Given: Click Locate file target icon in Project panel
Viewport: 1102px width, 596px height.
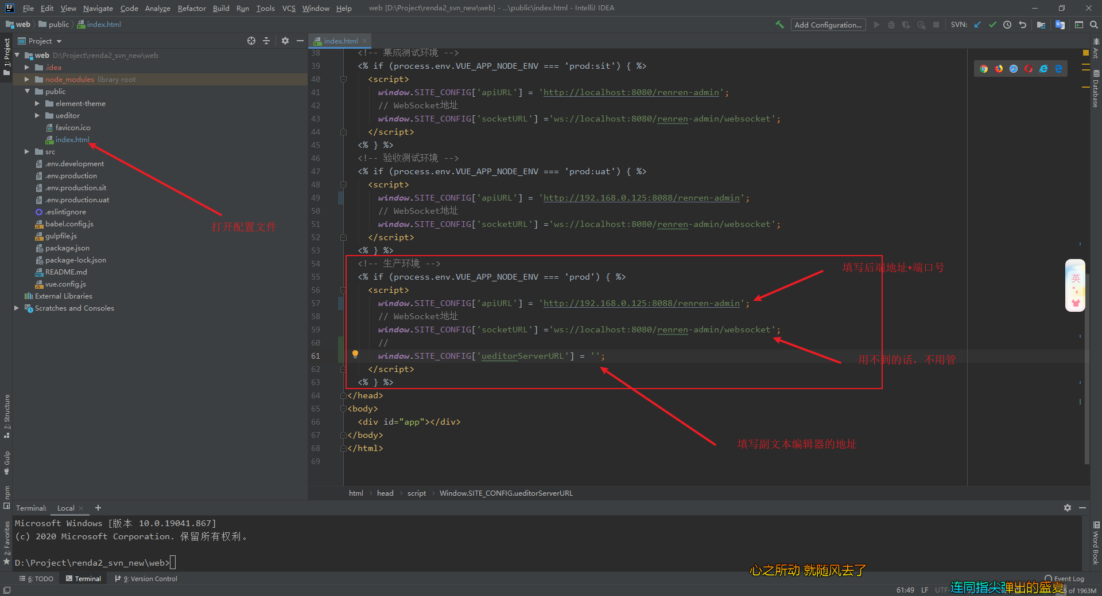Looking at the screenshot, I should click(251, 41).
